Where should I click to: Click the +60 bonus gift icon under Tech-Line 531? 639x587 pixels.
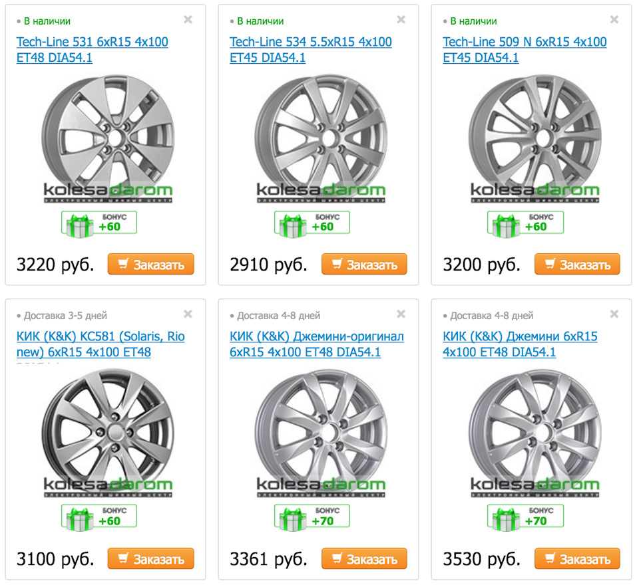click(99, 223)
